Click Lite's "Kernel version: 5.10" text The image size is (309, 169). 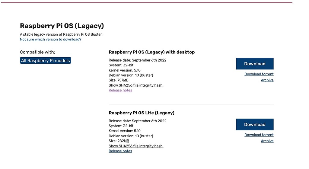(125, 131)
